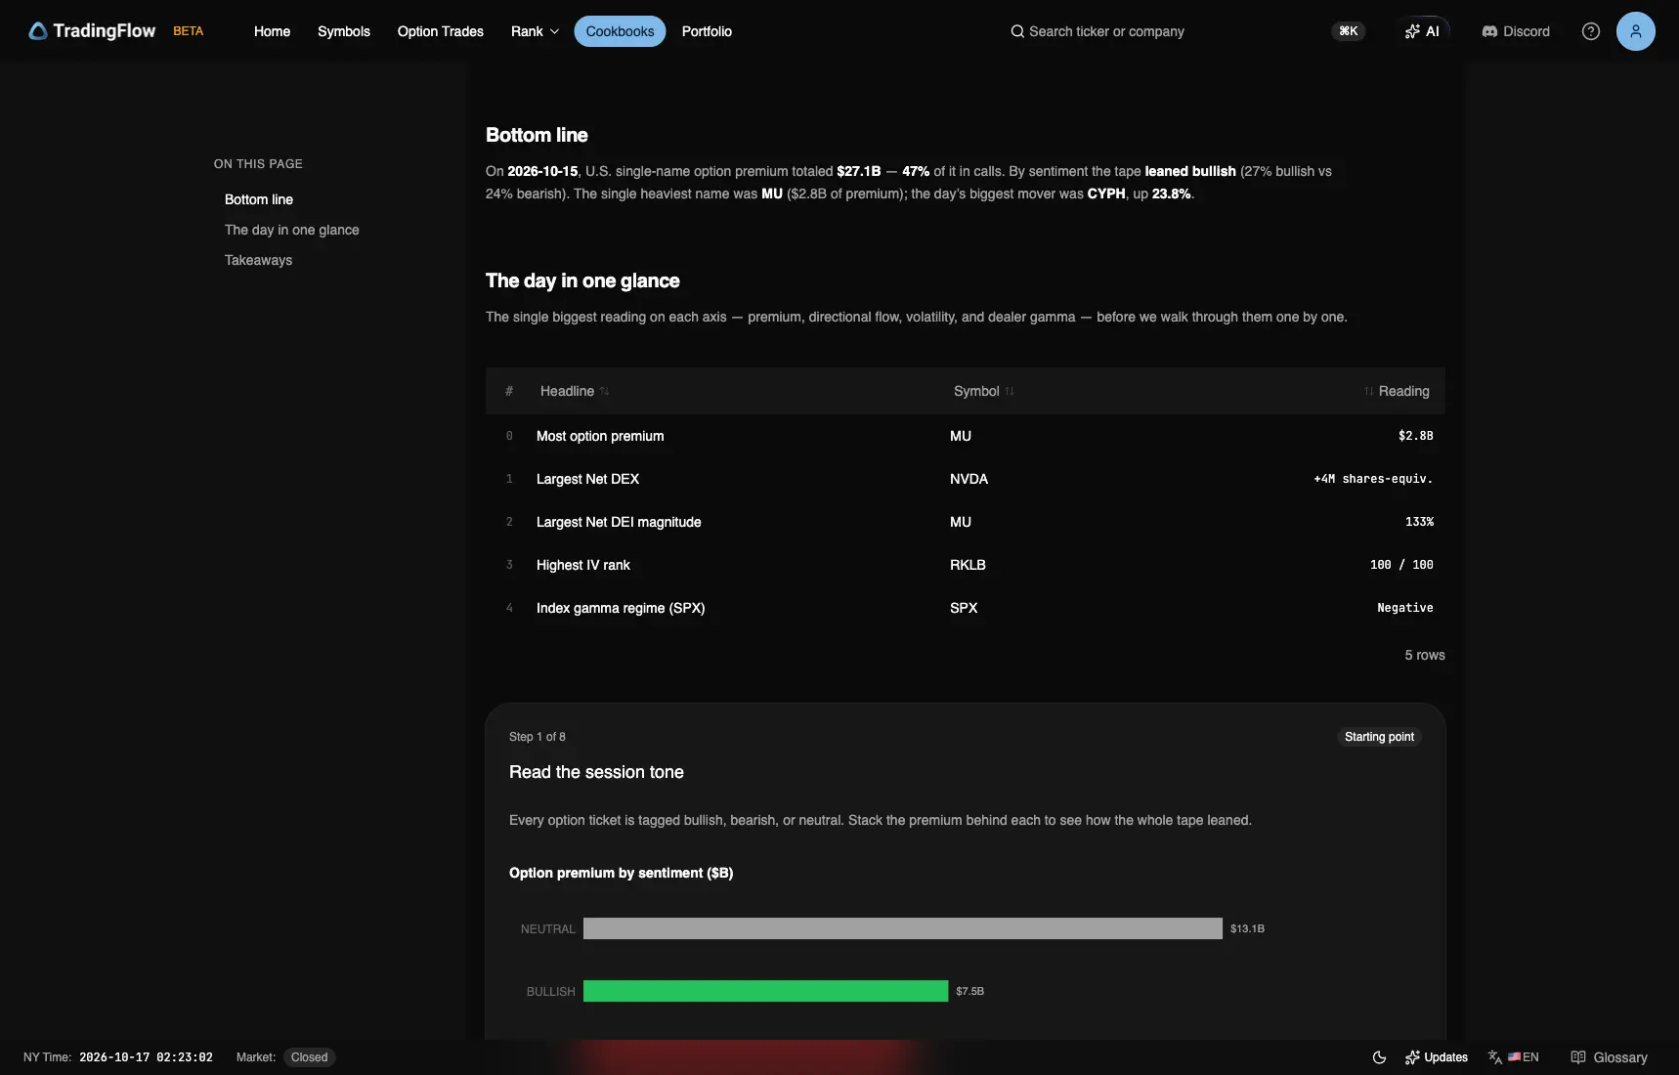The image size is (1679, 1075).
Task: Open Option Trades page
Action: coord(441,31)
